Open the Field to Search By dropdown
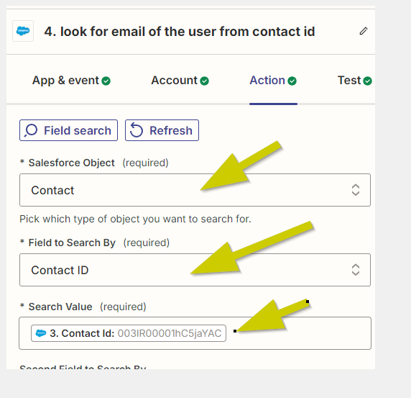 pyautogui.click(x=195, y=270)
